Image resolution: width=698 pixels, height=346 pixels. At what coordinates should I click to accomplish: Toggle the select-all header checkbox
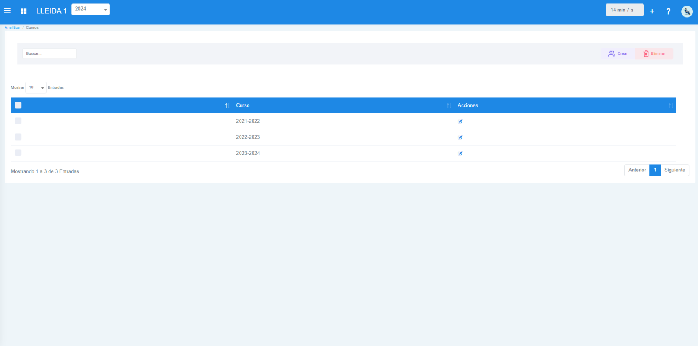[18, 105]
